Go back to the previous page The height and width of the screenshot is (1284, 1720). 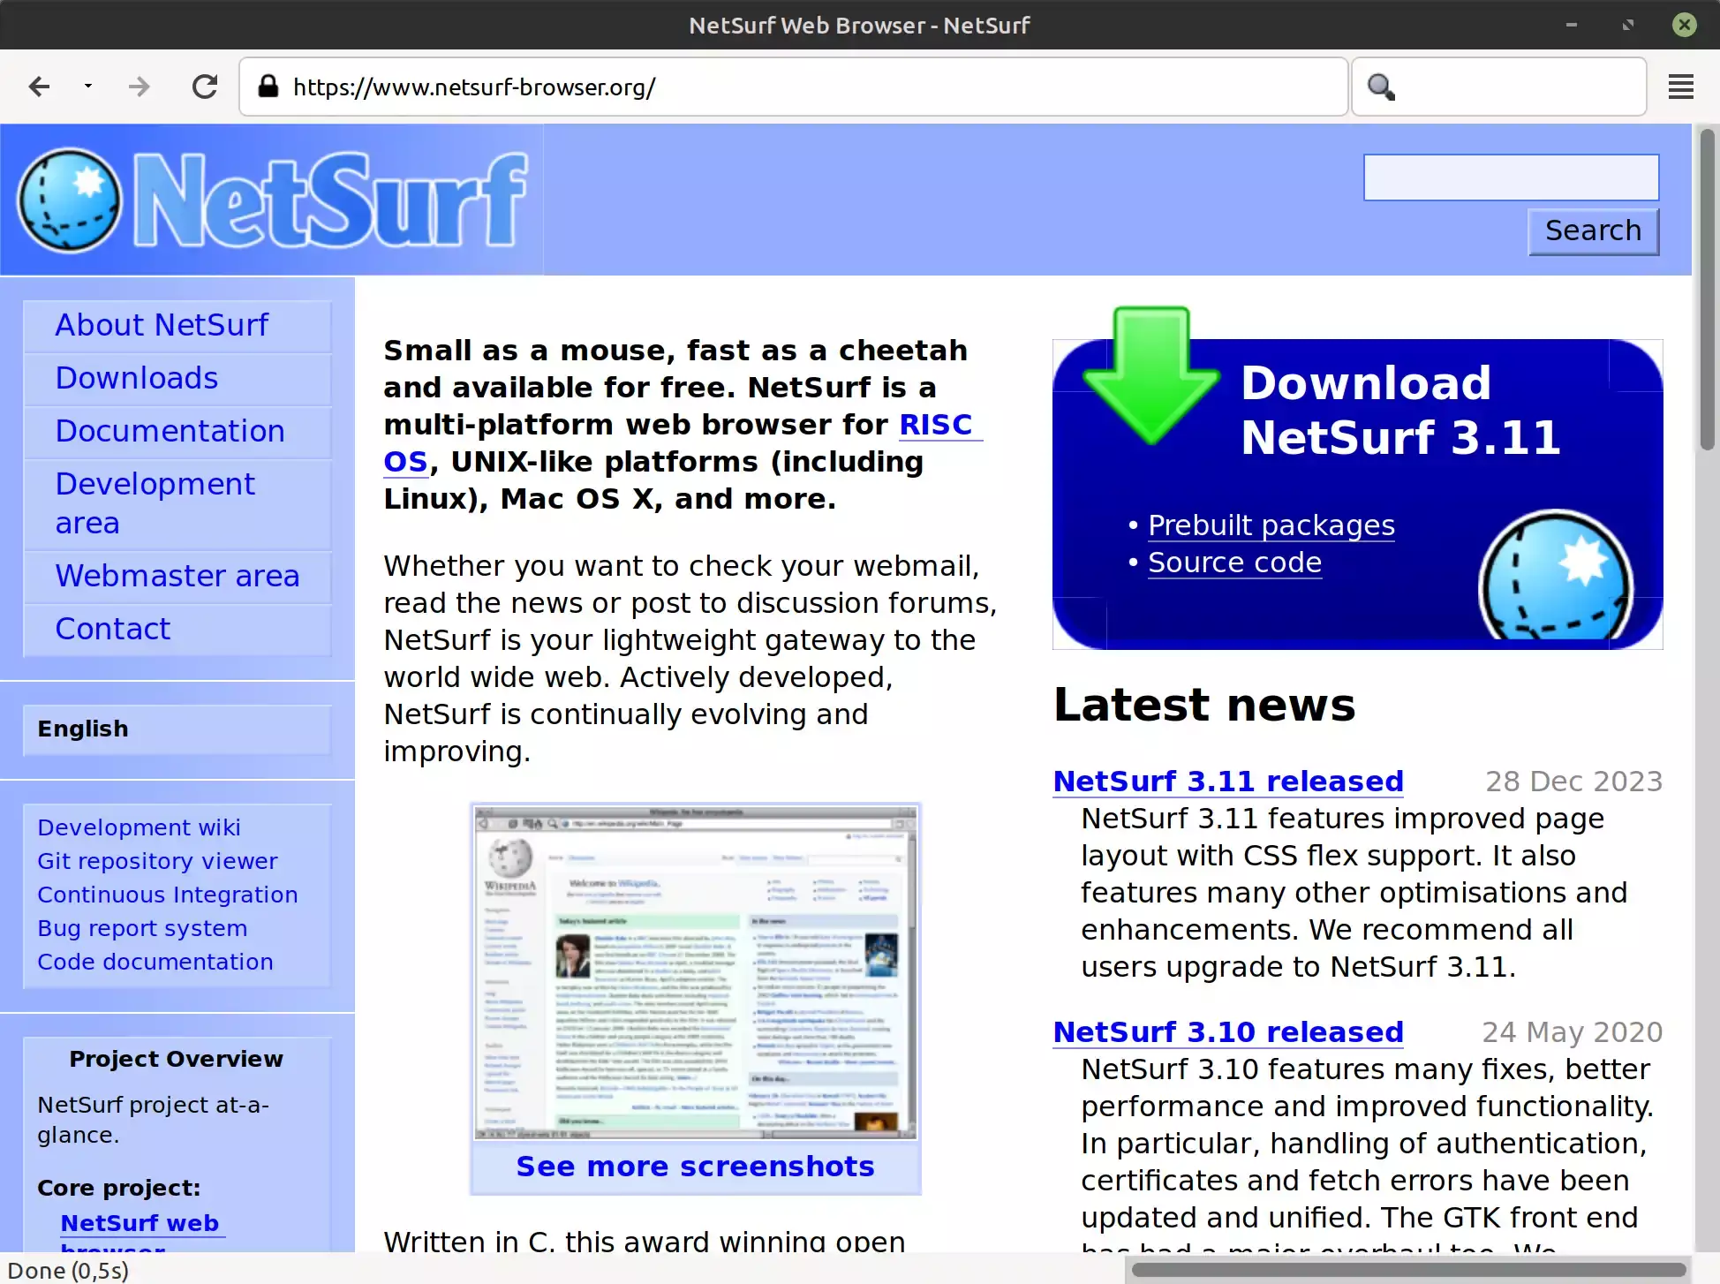pyautogui.click(x=39, y=87)
